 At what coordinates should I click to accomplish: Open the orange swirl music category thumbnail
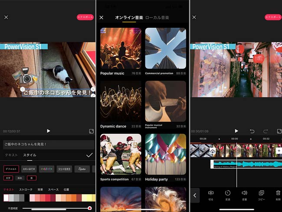click(x=165, y=199)
